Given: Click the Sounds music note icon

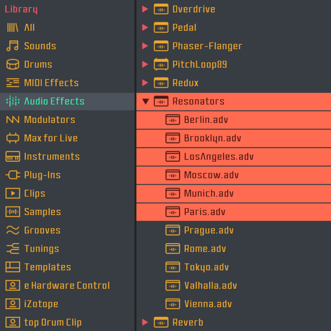Looking at the screenshot, I should click(x=12, y=46).
